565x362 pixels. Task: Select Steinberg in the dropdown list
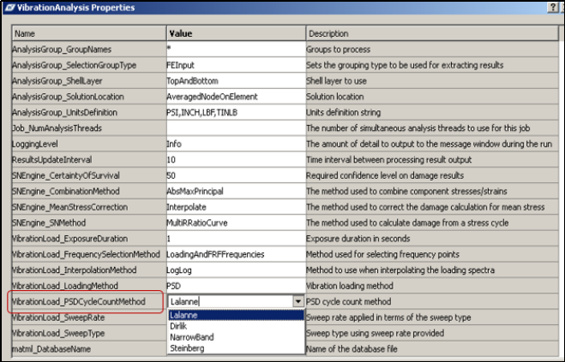185,348
